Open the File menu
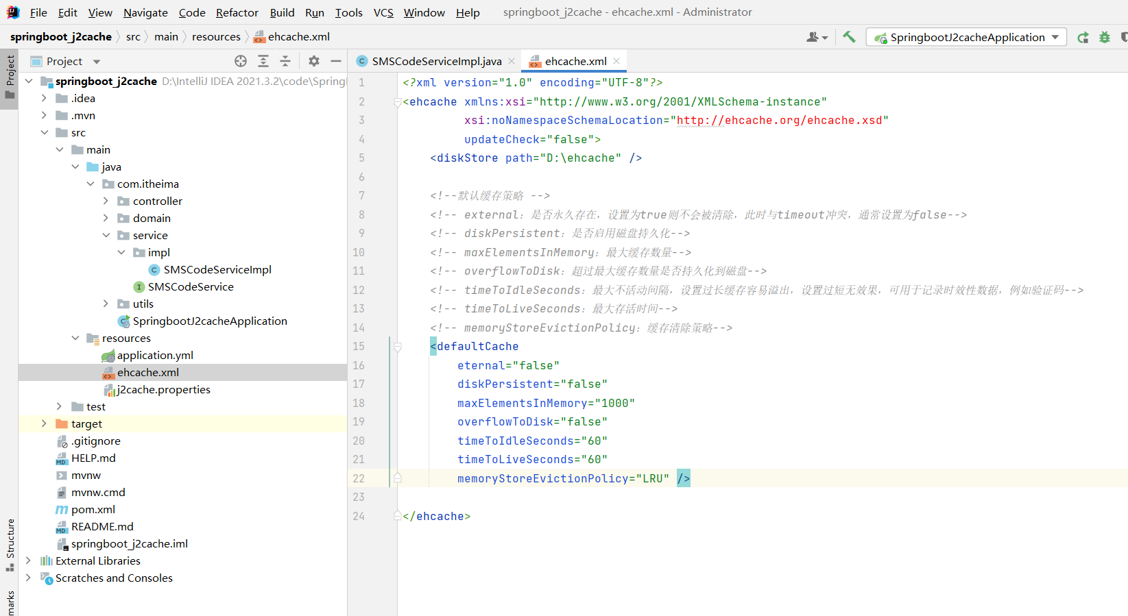Viewport: 1128px width, 616px height. (38, 12)
